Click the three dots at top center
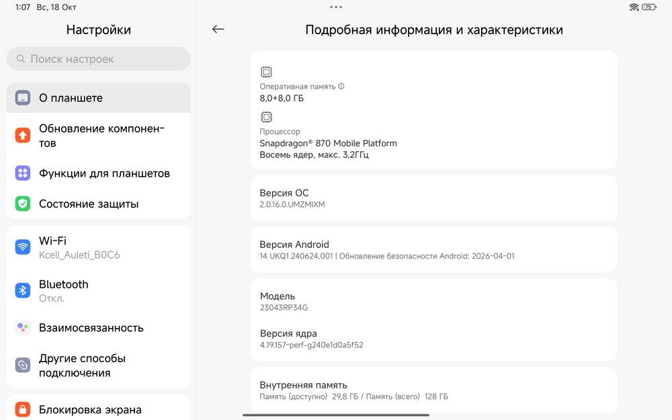 click(336, 7)
